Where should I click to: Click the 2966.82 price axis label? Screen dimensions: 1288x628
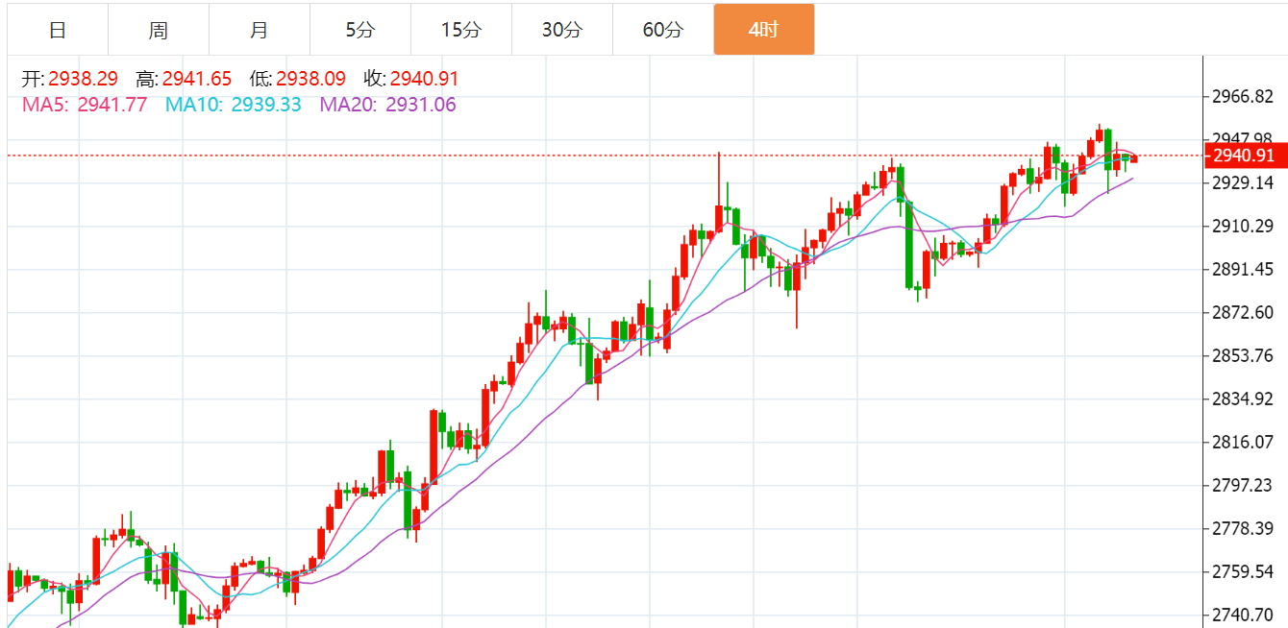(x=1243, y=97)
